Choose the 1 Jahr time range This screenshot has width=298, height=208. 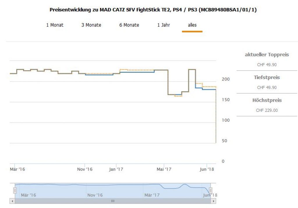(x=164, y=25)
